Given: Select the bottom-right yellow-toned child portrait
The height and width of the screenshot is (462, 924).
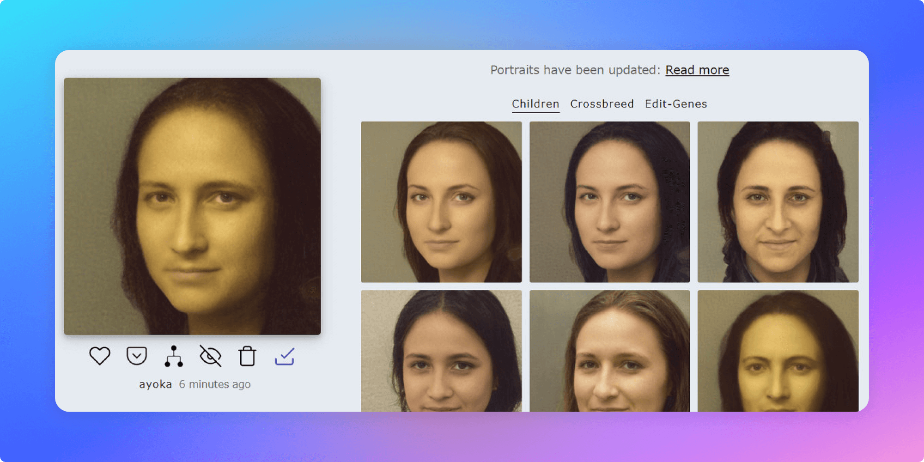Looking at the screenshot, I should [778, 351].
